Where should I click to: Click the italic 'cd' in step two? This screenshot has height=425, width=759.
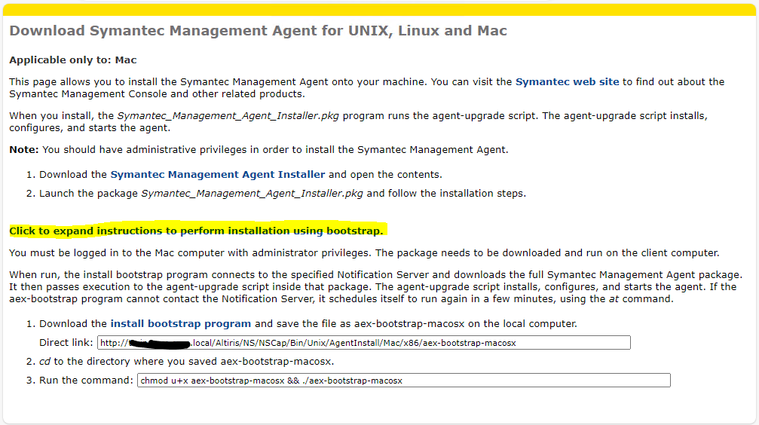coord(44,361)
